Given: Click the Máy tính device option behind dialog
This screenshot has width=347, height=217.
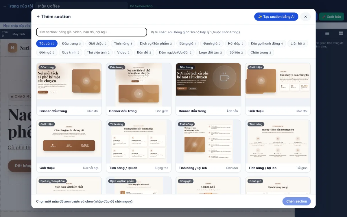Looking at the screenshot, I should [19, 34].
